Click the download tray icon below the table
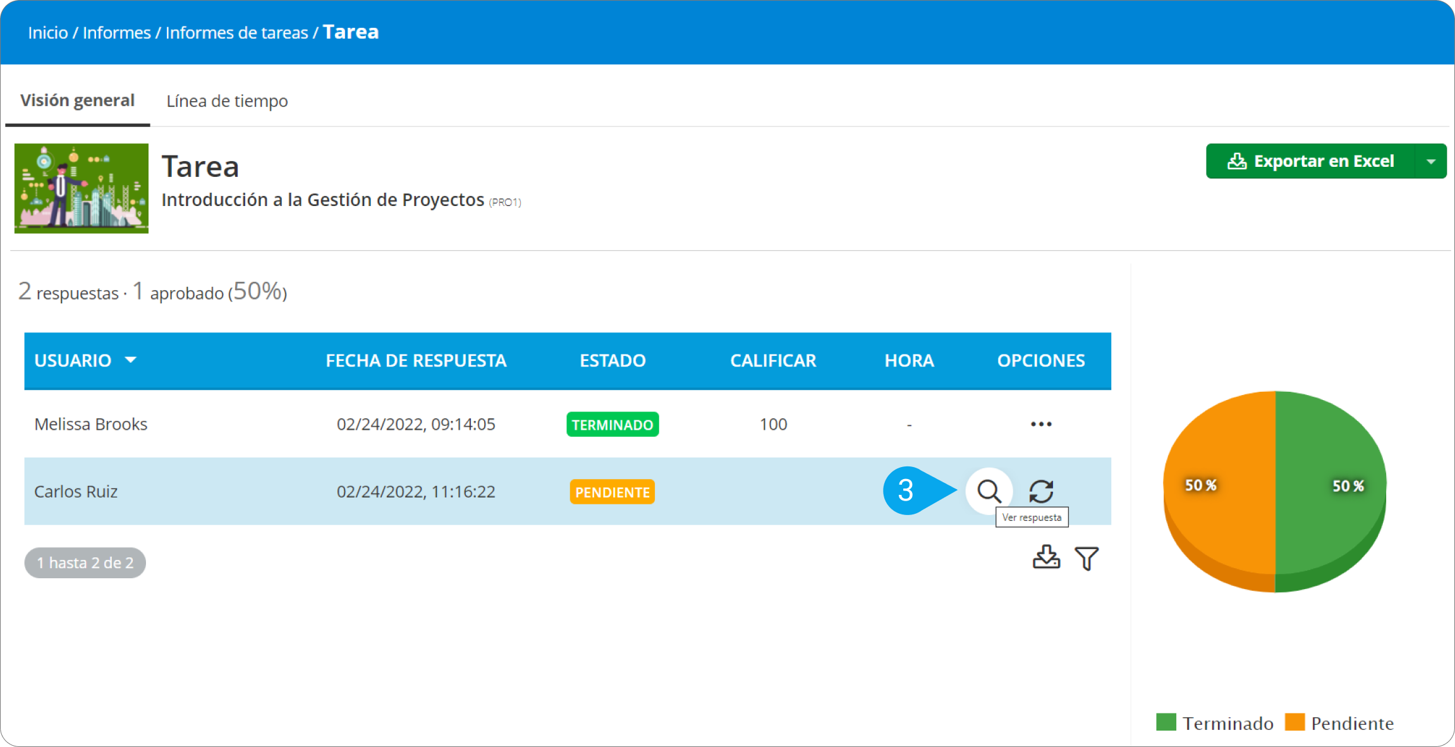 tap(1046, 557)
